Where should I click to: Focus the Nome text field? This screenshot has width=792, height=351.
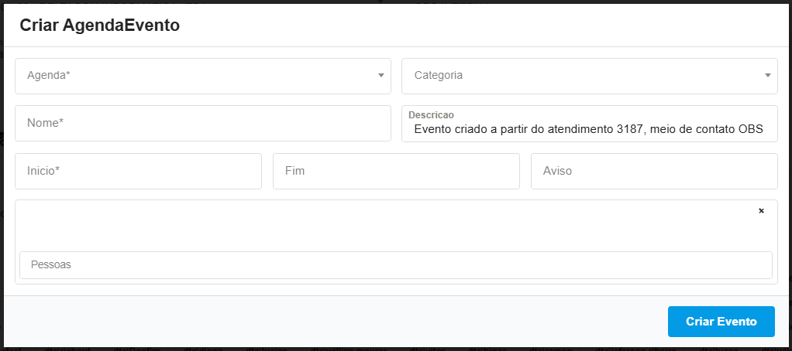tap(202, 123)
